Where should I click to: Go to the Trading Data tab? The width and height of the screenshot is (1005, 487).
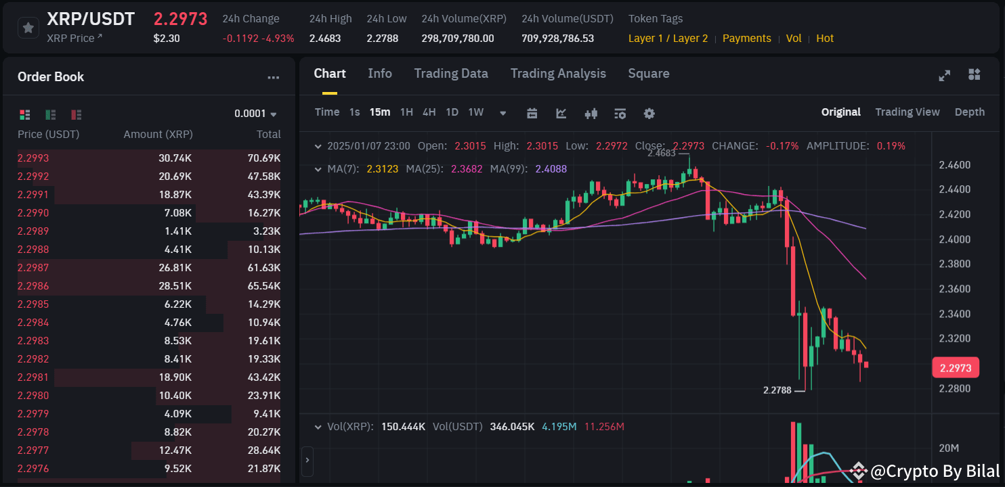pyautogui.click(x=451, y=74)
